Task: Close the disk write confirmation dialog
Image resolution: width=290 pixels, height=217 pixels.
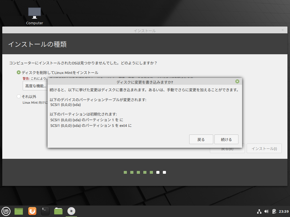Action: pos(237,81)
